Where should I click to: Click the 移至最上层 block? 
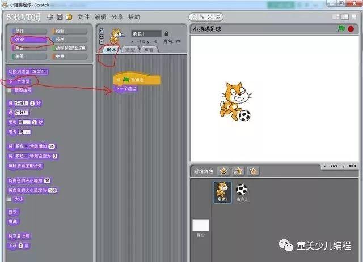pos(19,236)
